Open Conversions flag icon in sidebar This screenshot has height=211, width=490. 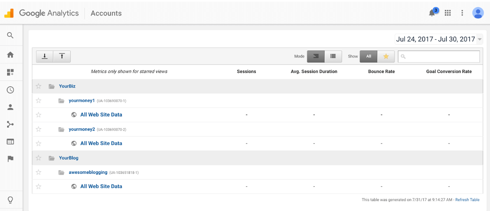point(10,159)
